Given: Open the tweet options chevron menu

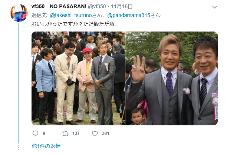Looking at the screenshot, I should coord(214,7).
